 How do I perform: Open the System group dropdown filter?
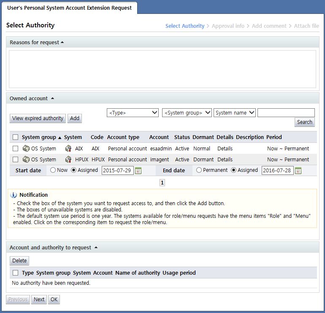(187, 113)
